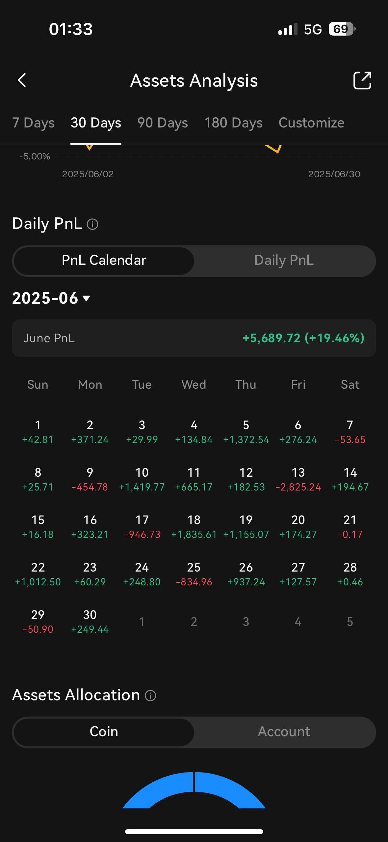The width and height of the screenshot is (388, 842).
Task: Tap the back arrow icon
Action: pos(22,80)
